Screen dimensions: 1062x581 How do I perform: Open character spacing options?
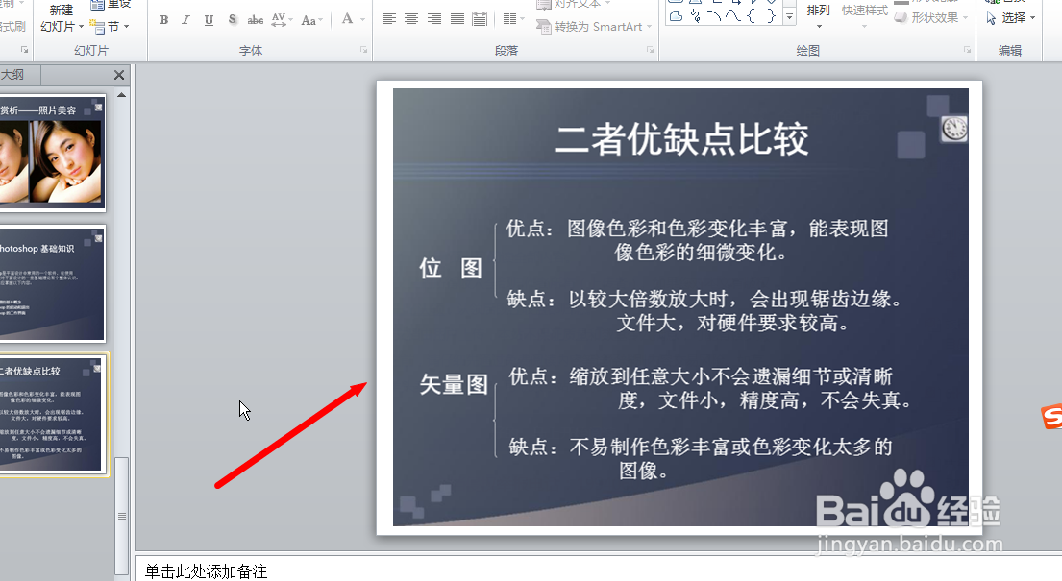(281, 20)
